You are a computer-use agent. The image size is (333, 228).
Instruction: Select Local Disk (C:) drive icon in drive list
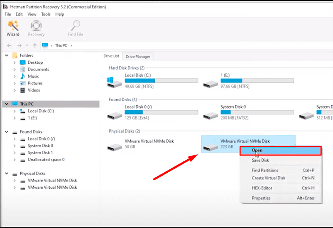pos(114,82)
